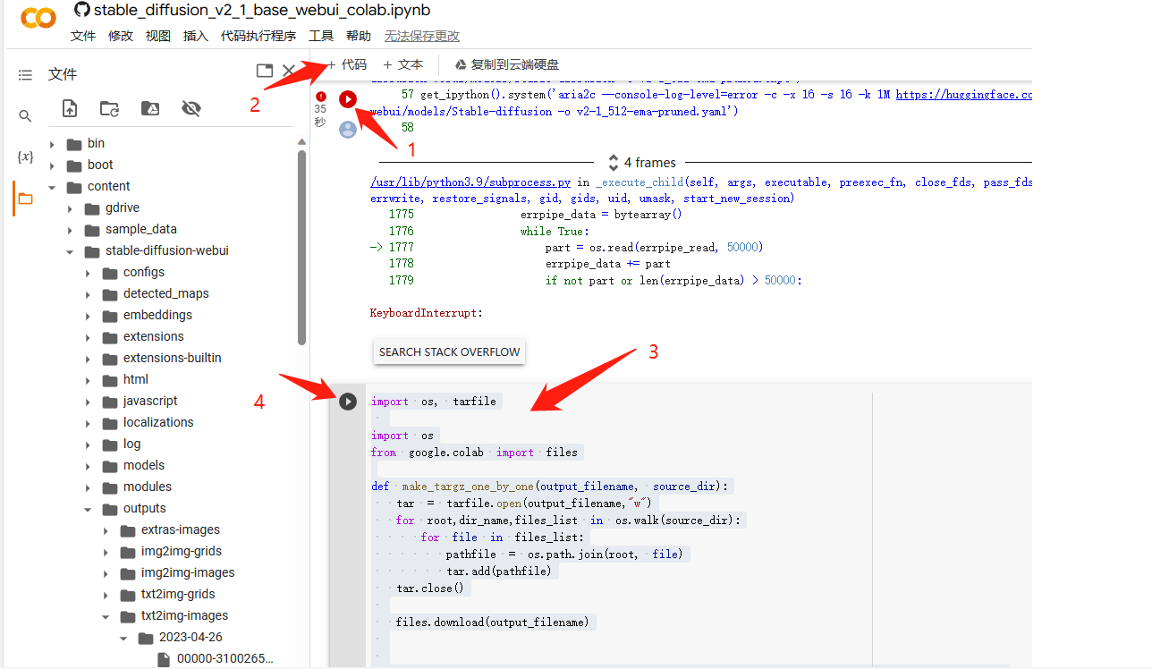1152x669 pixels.
Task: Click the 无法保存更改 link
Action: [422, 36]
